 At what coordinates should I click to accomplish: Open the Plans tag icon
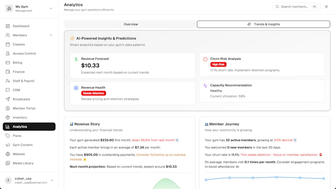[8, 136]
